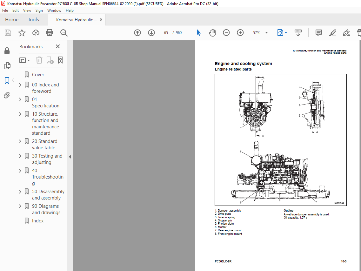
Task: Open the Window menu
Action: pyautogui.click(x=54, y=10)
